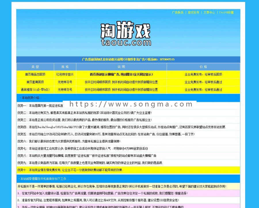Viewport: 259px width, 208px height.
Task: Open the 游戏发布 link in top navigation
Action: pos(193,12)
